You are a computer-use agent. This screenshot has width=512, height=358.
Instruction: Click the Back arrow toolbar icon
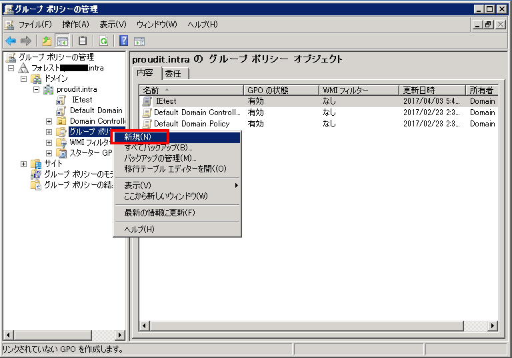coord(11,41)
